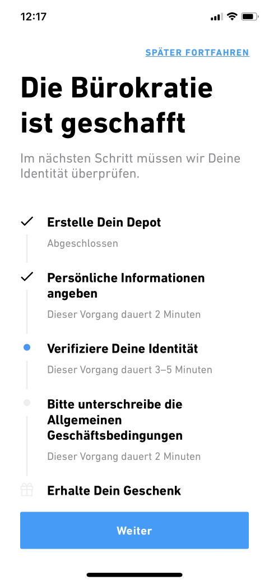The height and width of the screenshot is (584, 269).
Task: Tap the gray dot for Geschäftsbedingungen step
Action: 27,403
